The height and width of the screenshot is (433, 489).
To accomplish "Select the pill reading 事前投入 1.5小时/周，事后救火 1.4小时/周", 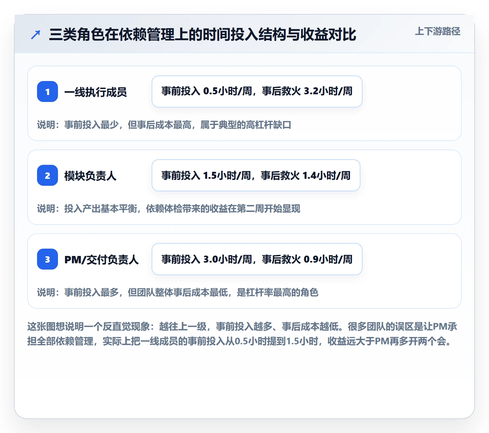I will [x=256, y=175].
